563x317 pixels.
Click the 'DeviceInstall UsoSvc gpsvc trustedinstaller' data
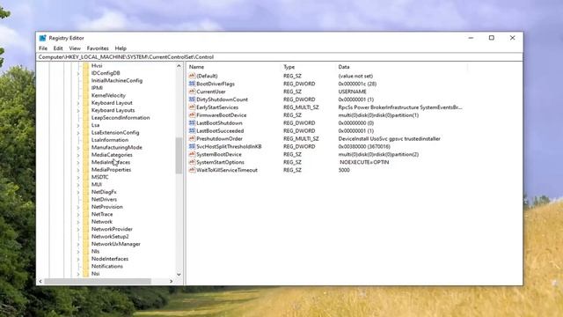389,139
